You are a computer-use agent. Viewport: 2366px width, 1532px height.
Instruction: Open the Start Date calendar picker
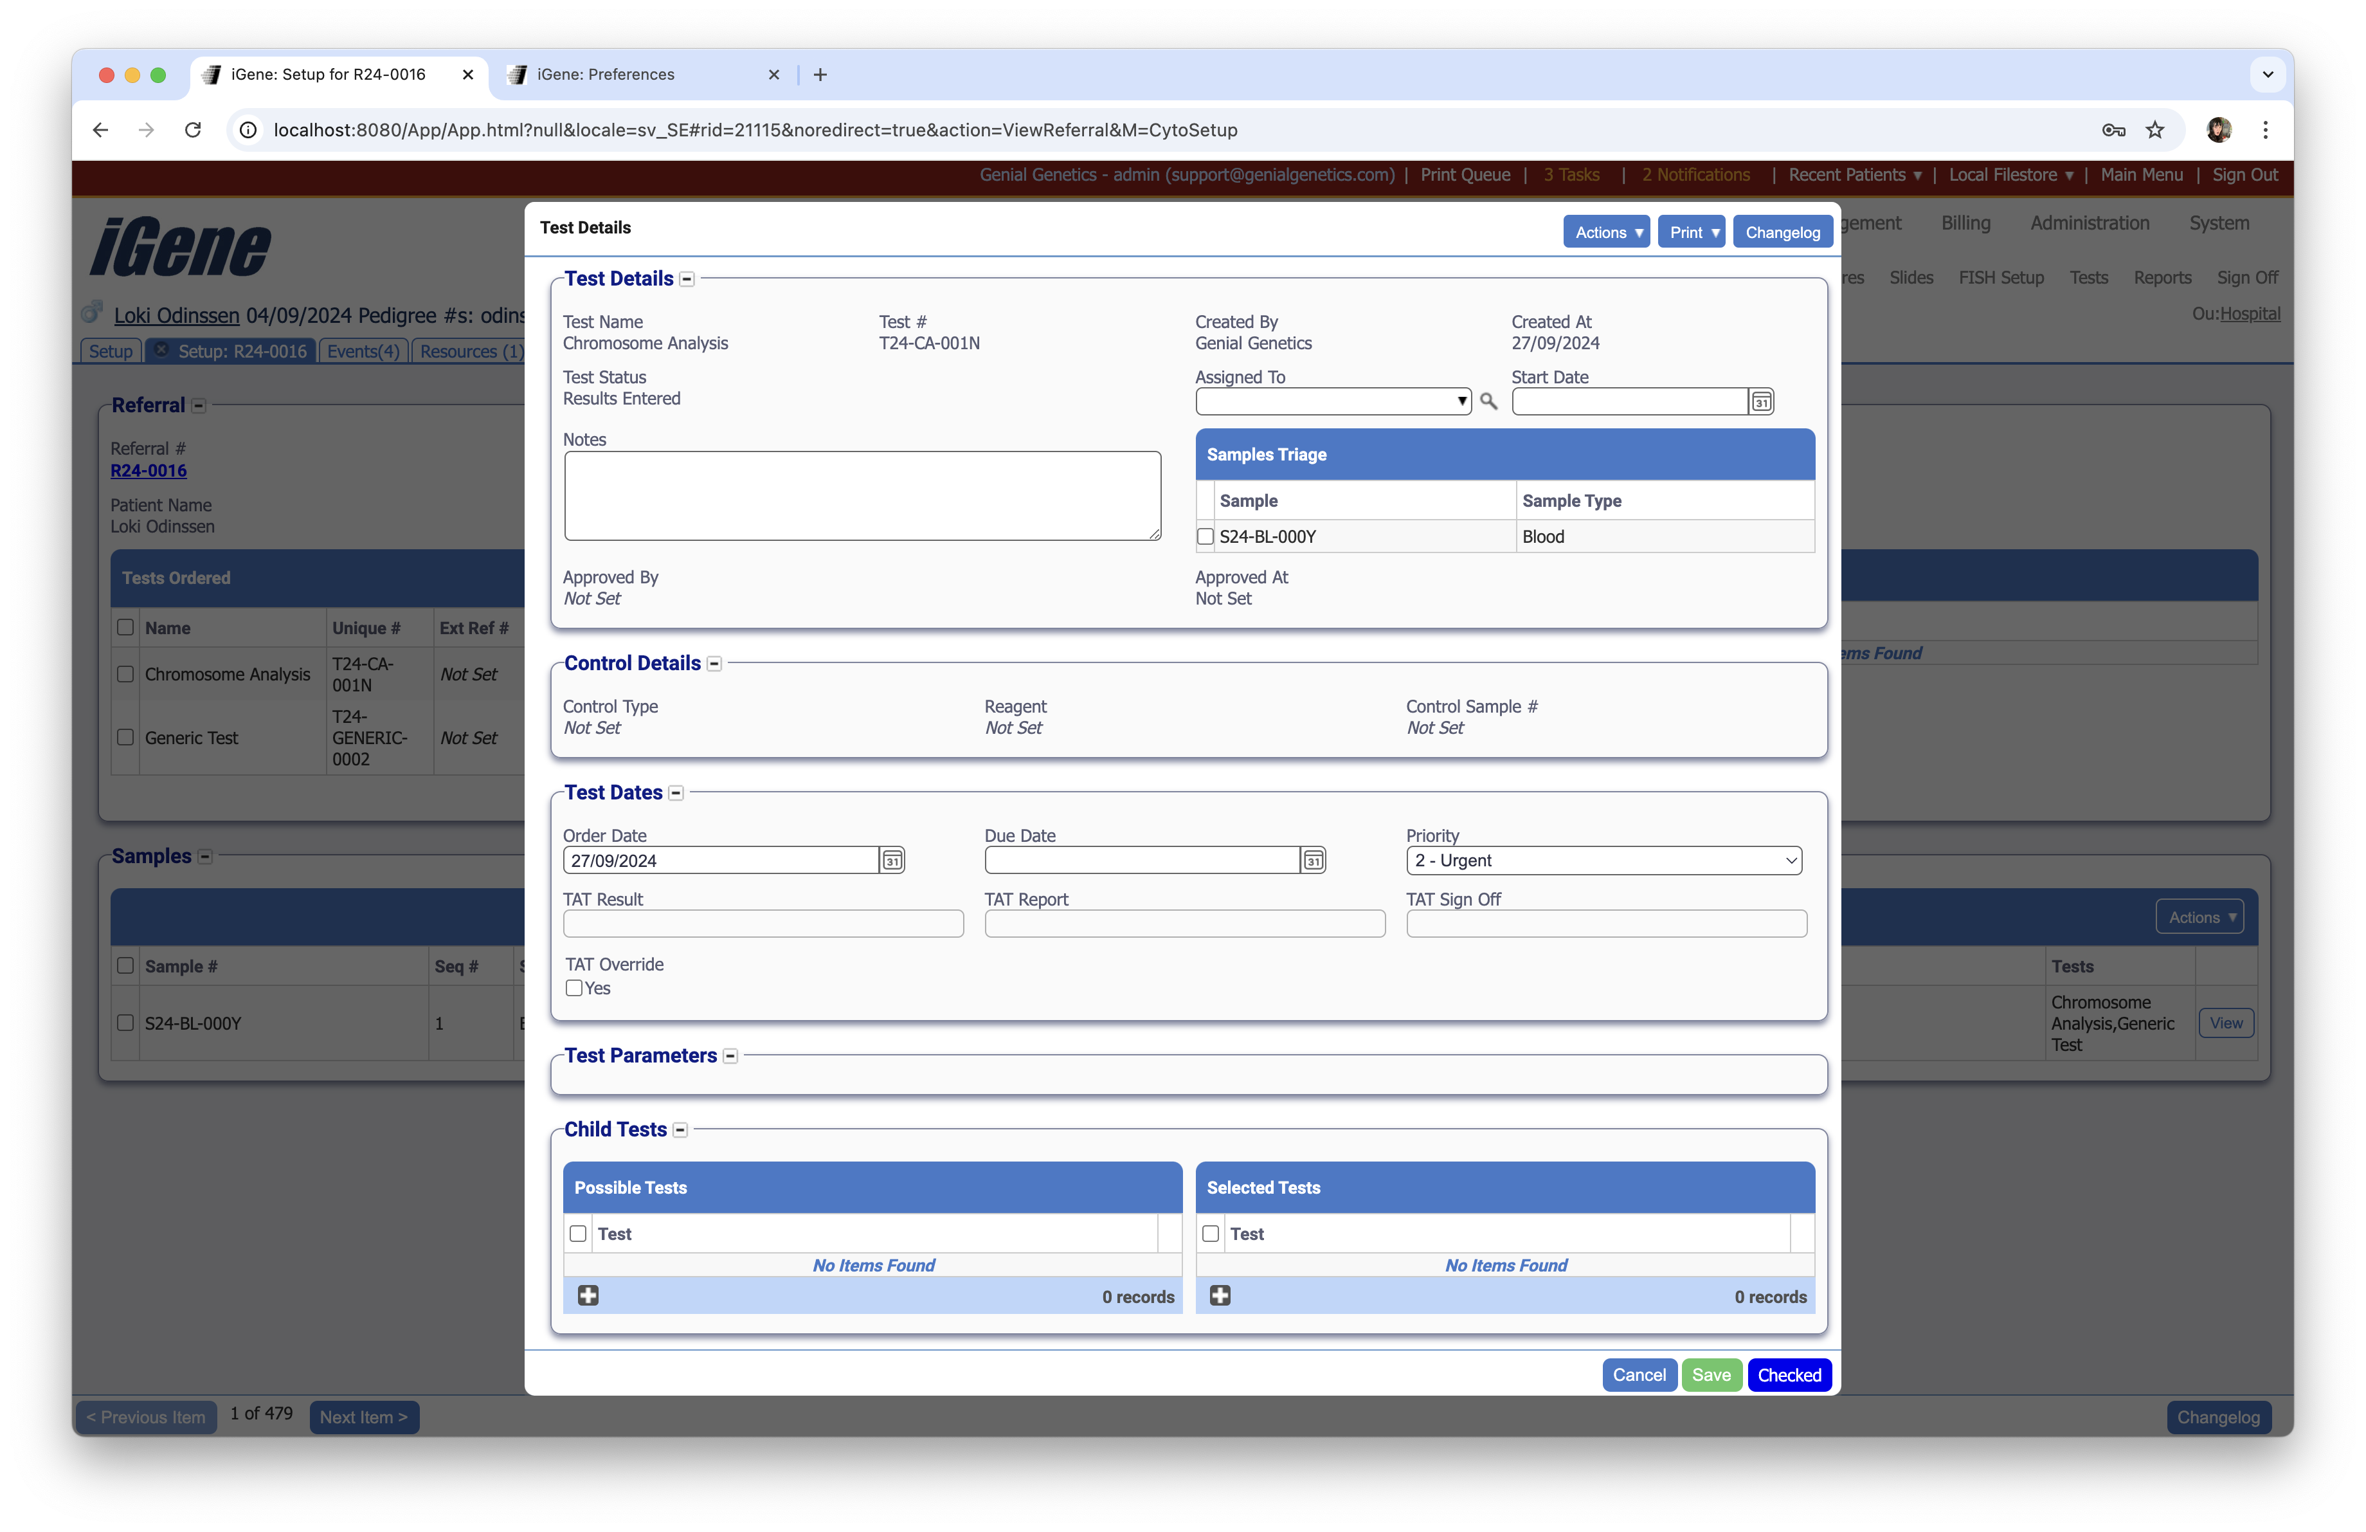1760,401
